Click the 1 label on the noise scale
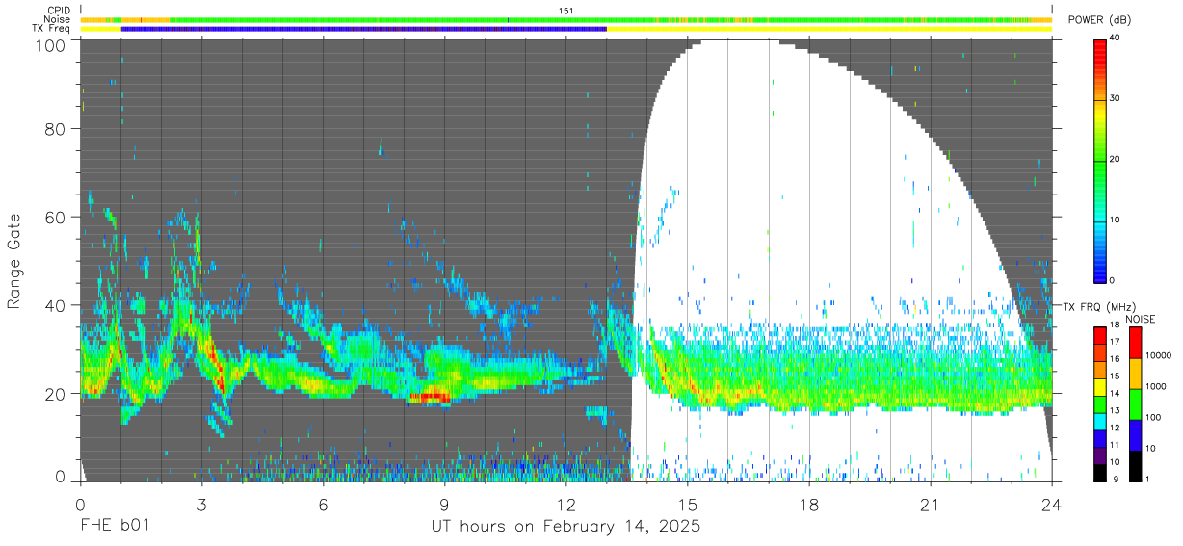Image resolution: width=1183 pixels, height=546 pixels. click(x=1146, y=479)
